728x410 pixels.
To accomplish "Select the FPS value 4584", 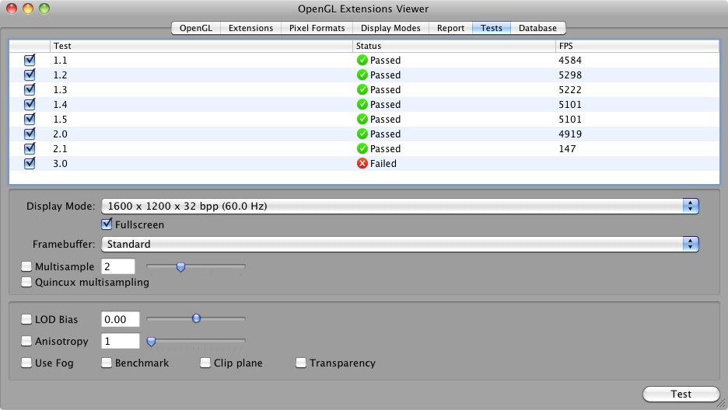I will [570, 61].
